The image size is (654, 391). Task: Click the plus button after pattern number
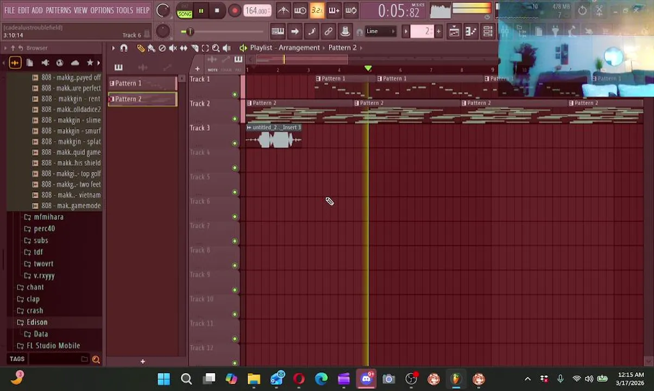click(438, 31)
